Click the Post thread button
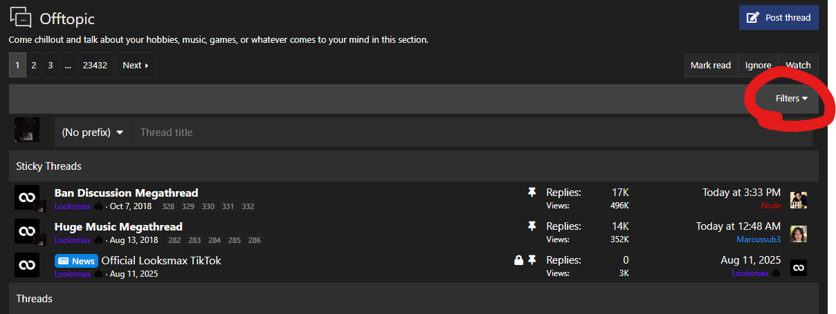This screenshot has height=314, width=836. tap(779, 17)
